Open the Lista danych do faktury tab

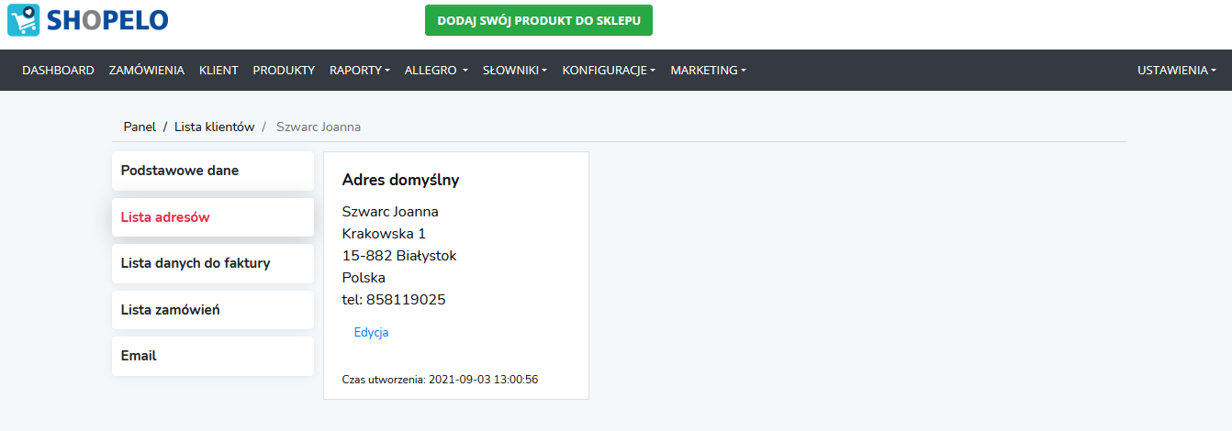(213, 263)
